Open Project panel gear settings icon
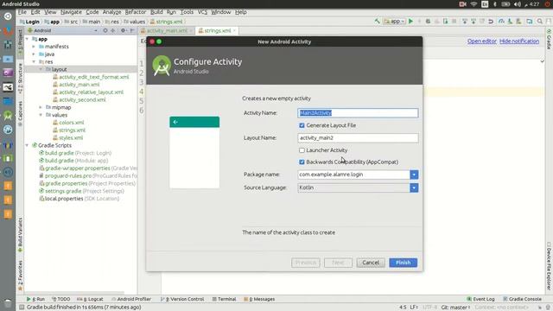553x311 pixels. pos(123,31)
